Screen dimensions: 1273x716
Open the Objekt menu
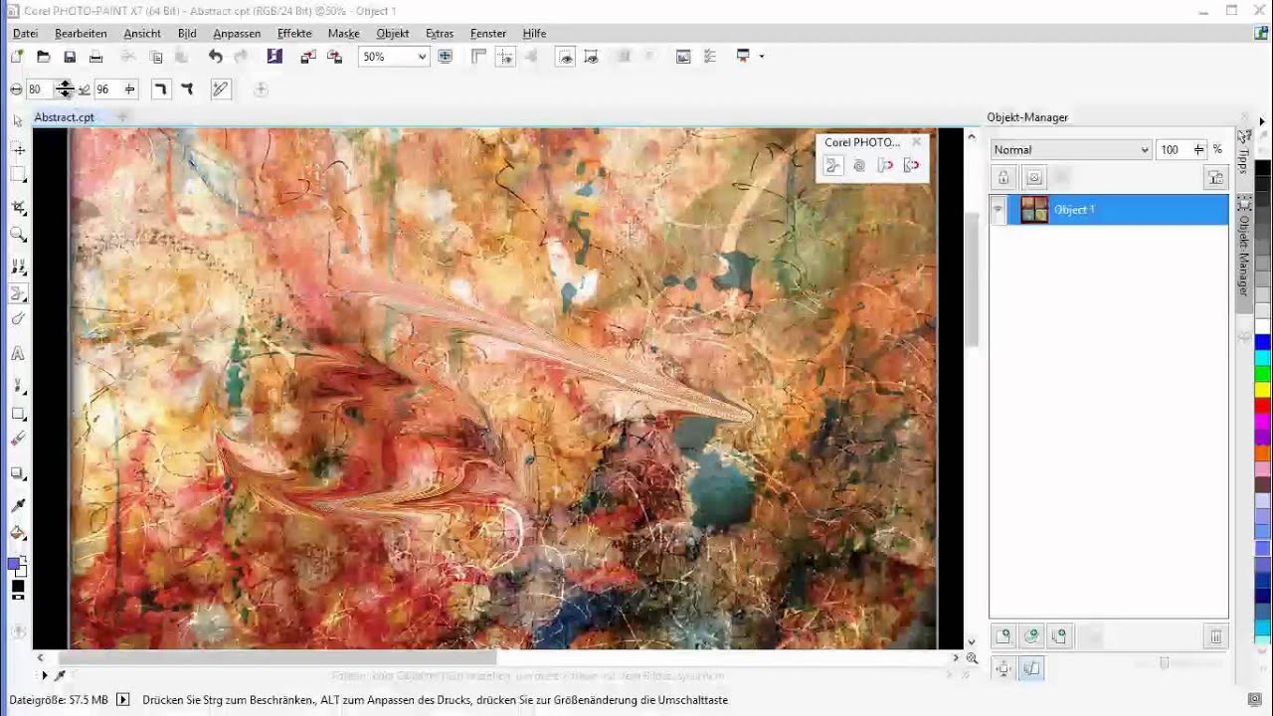click(x=393, y=33)
